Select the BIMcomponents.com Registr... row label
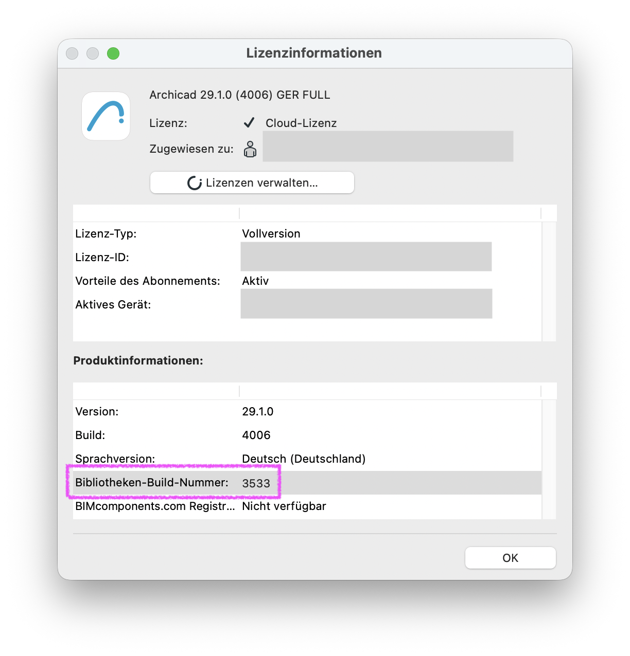The image size is (630, 656). (155, 506)
